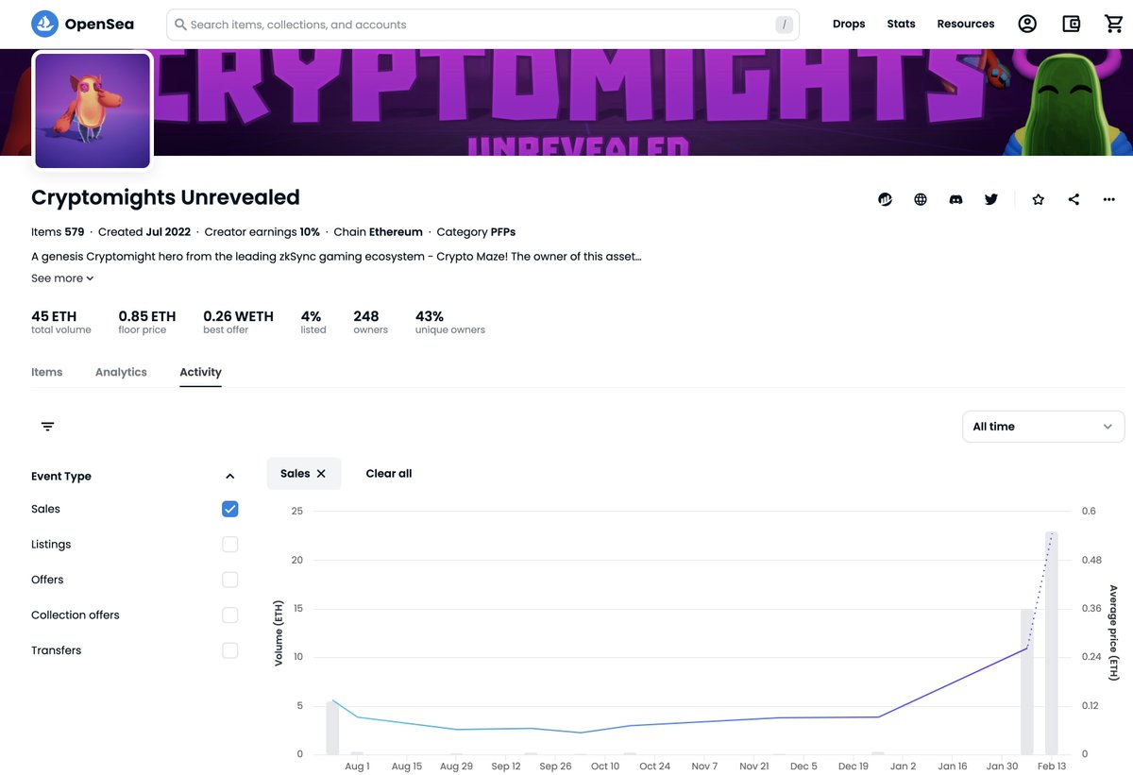Open the Stats menu
The image size is (1133, 775).
click(901, 24)
